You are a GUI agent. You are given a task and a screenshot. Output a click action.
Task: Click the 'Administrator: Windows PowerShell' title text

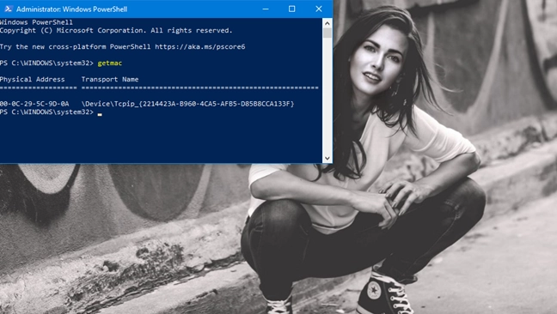pos(71,9)
